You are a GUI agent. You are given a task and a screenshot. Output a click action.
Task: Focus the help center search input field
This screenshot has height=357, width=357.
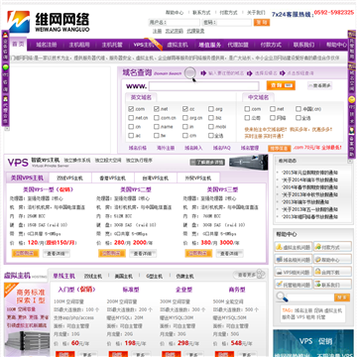point(310,297)
